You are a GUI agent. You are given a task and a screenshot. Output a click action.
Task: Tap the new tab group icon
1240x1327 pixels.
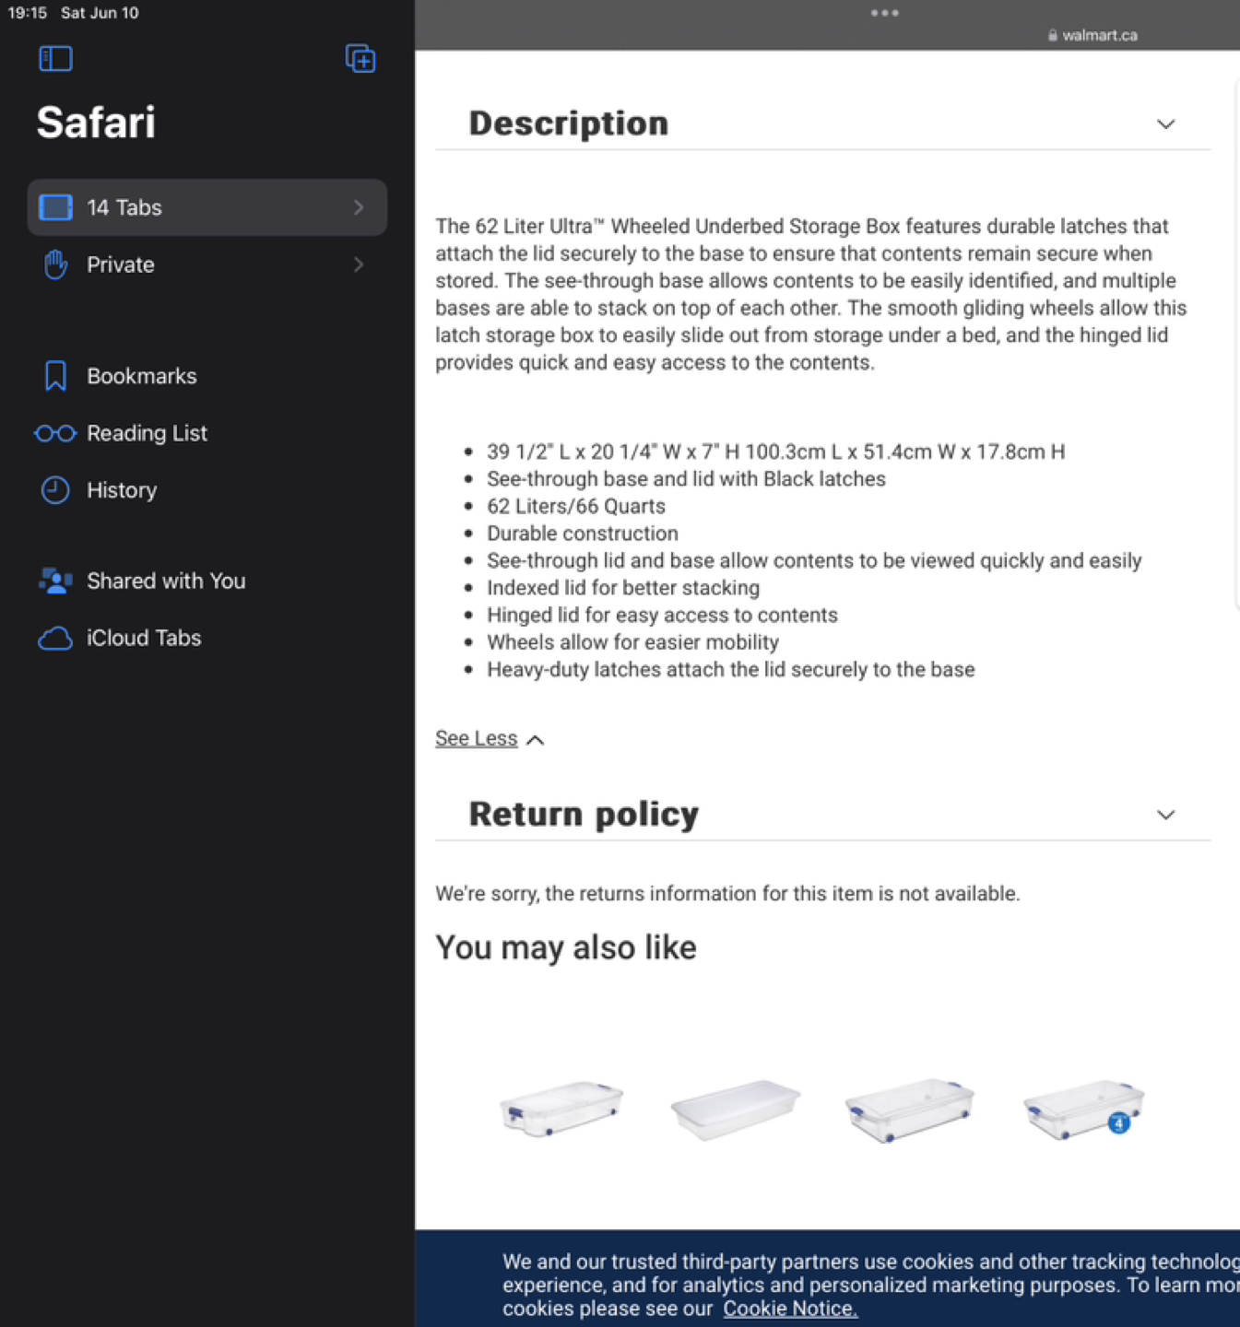click(360, 59)
